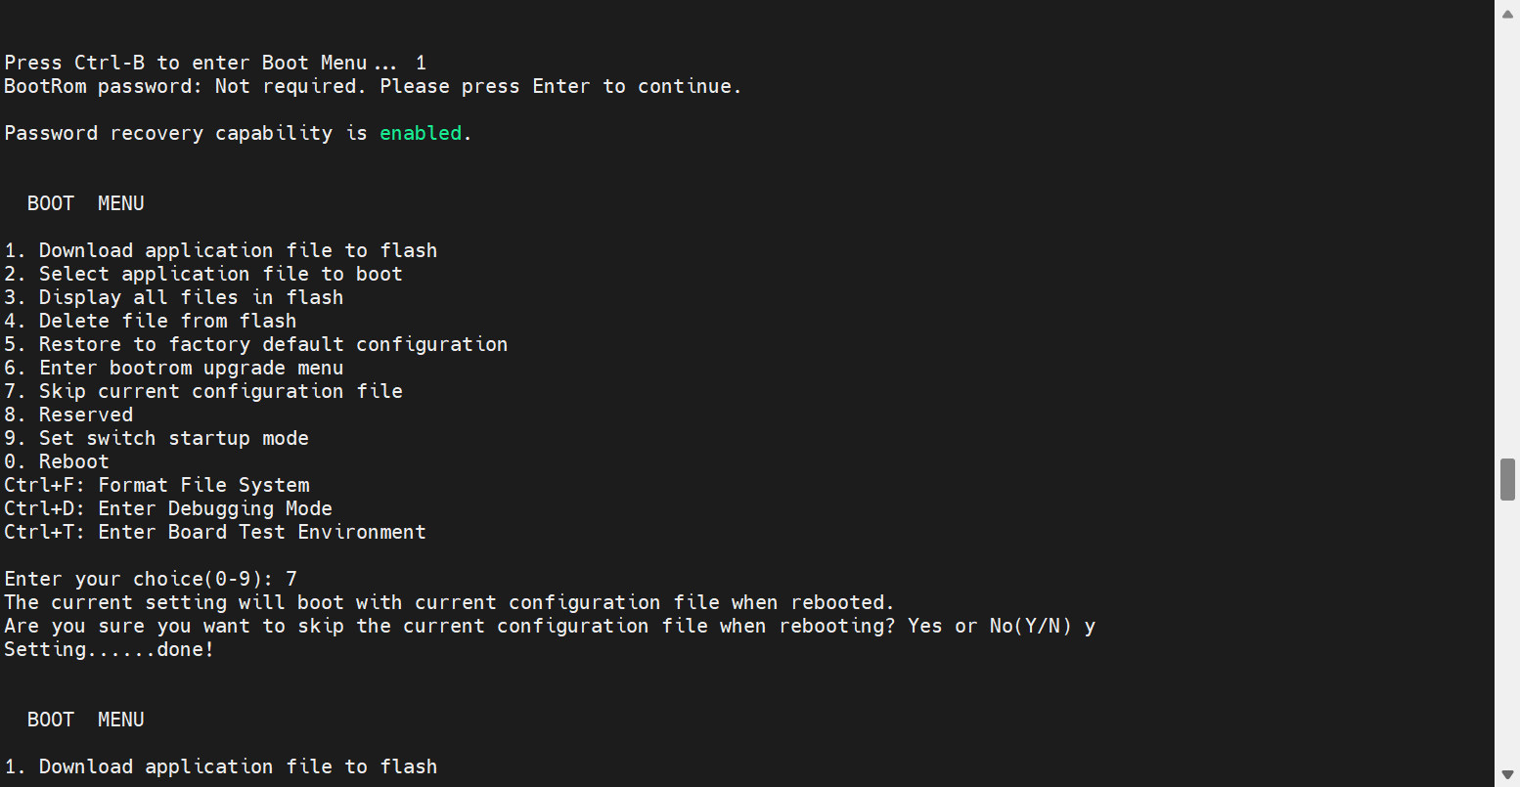Click the scrollbar up arrow
This screenshot has width=1520, height=787.
tap(1507, 11)
